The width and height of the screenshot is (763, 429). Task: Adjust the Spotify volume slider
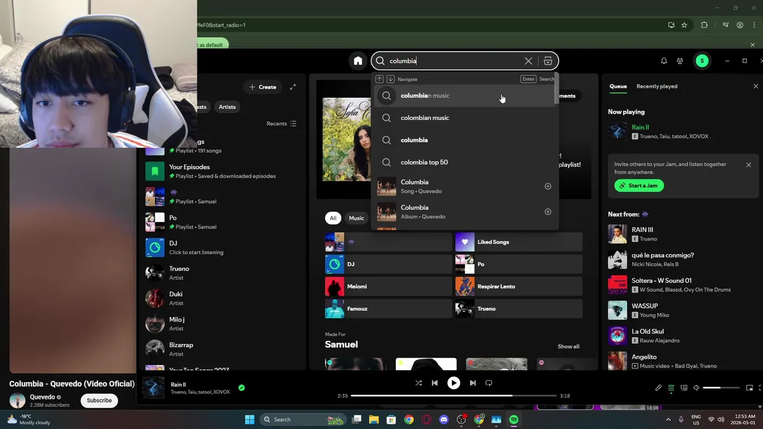[720, 388]
